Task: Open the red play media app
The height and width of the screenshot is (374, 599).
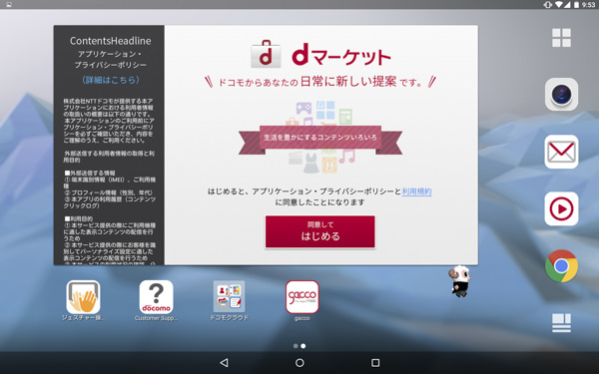Action: (x=561, y=208)
